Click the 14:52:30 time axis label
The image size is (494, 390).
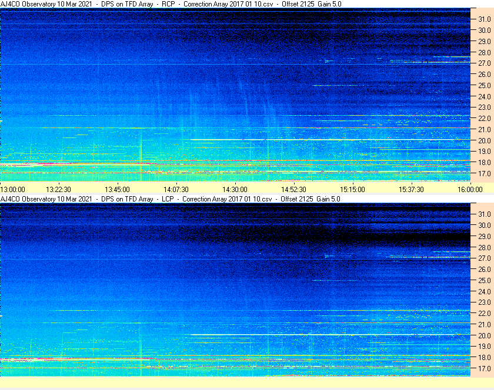point(293,190)
